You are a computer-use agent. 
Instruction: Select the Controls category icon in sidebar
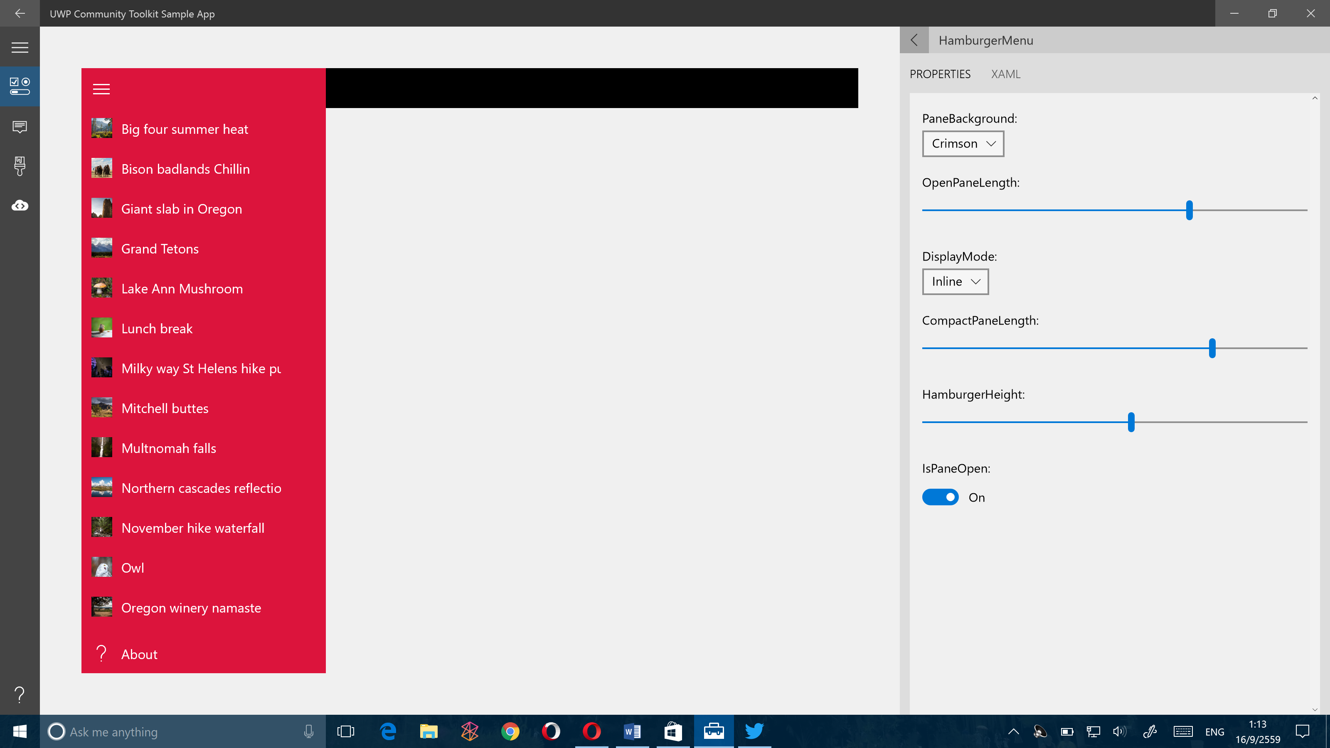(x=20, y=86)
